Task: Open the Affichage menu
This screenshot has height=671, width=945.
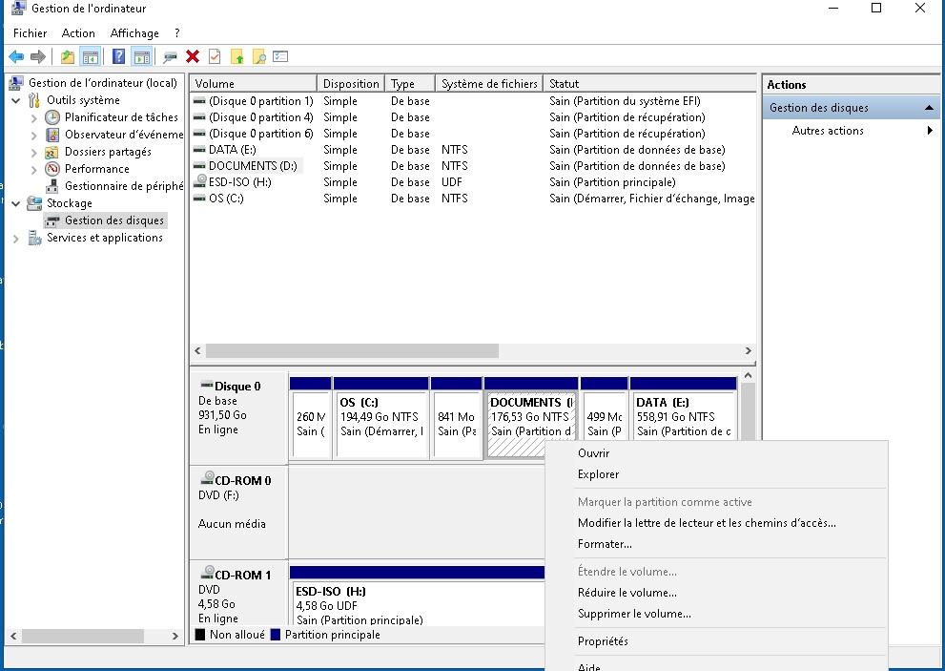Action: tap(134, 33)
